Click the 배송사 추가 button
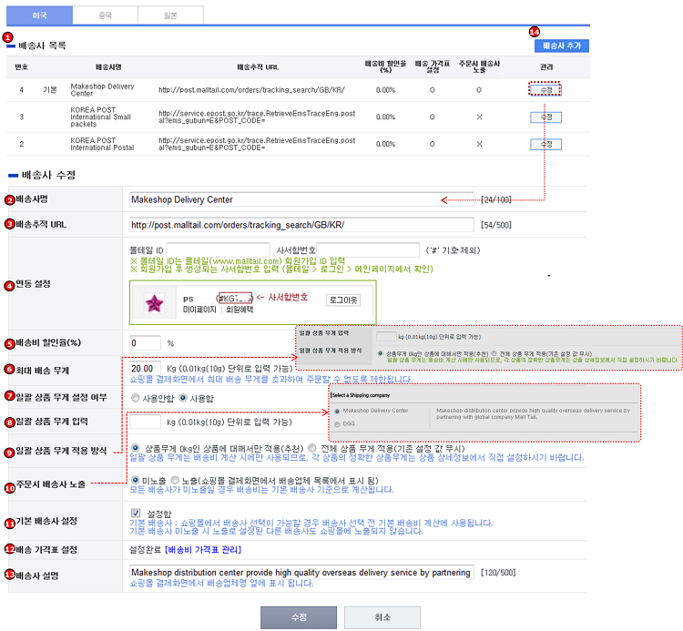 [561, 45]
